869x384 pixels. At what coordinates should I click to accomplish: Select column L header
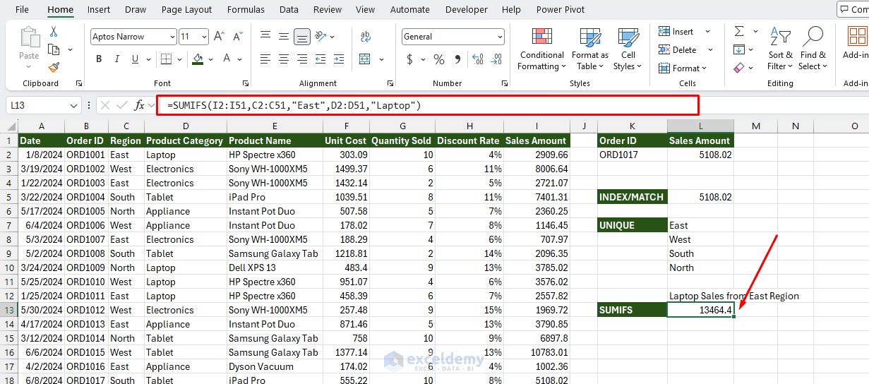[x=700, y=126]
